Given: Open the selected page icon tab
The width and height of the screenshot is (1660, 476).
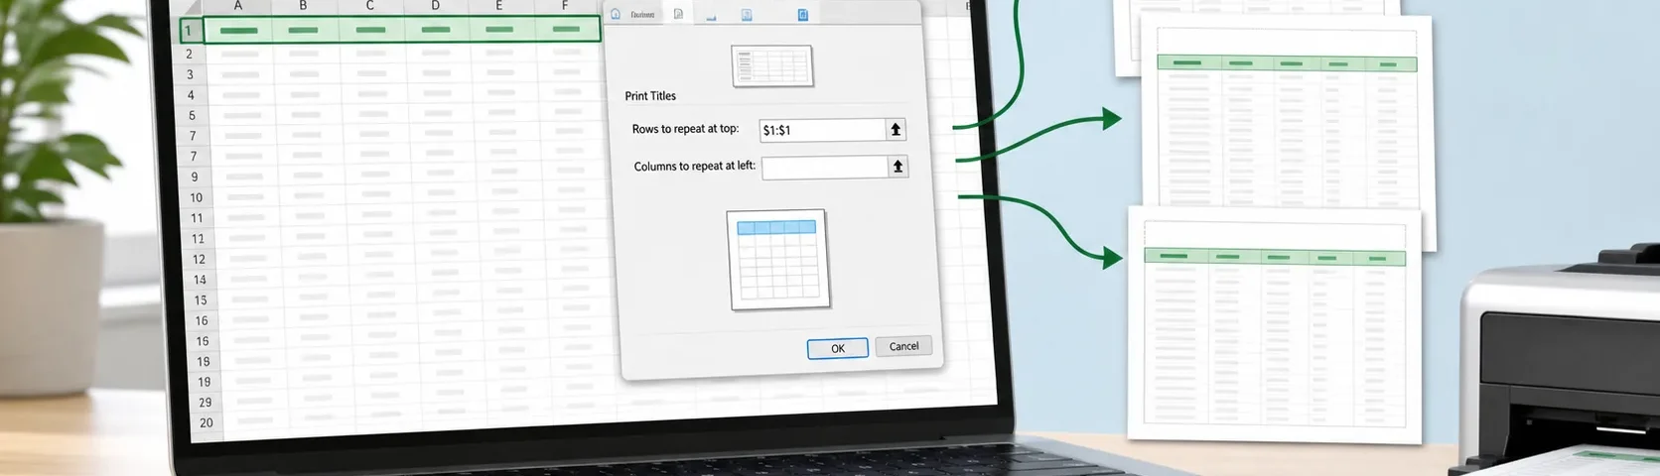Looking at the screenshot, I should coord(678,14).
